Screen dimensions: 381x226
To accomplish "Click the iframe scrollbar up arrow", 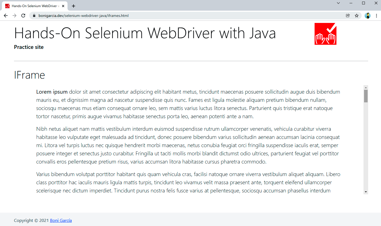I will coord(366,87).
